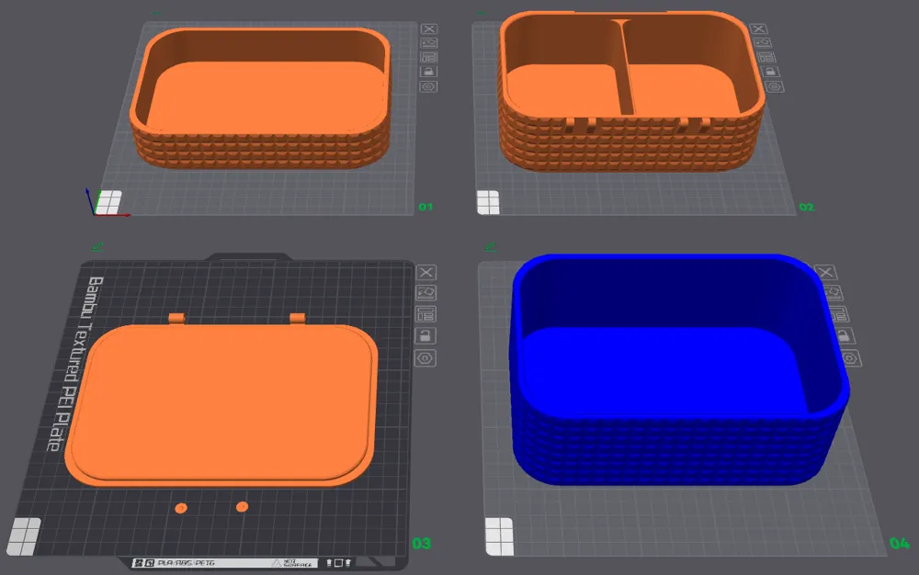Click arrange objects icon on plate 02
Image resolution: width=919 pixels, height=575 pixels.
coord(766,57)
